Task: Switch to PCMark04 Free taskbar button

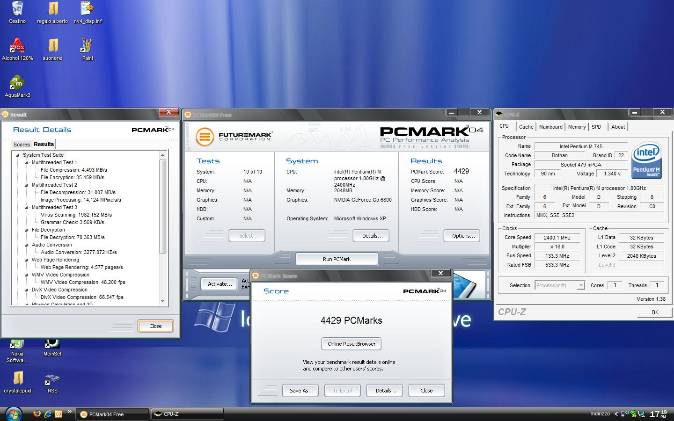Action: (x=112, y=414)
